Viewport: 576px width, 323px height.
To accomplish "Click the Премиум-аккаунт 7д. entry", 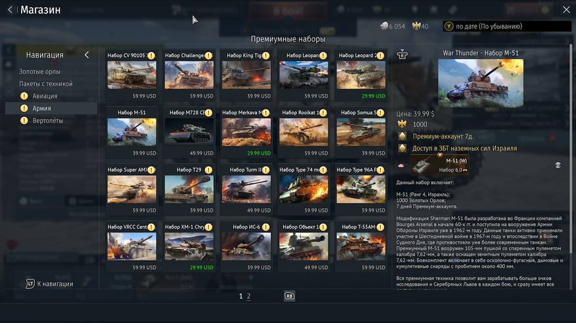I will click(x=443, y=136).
